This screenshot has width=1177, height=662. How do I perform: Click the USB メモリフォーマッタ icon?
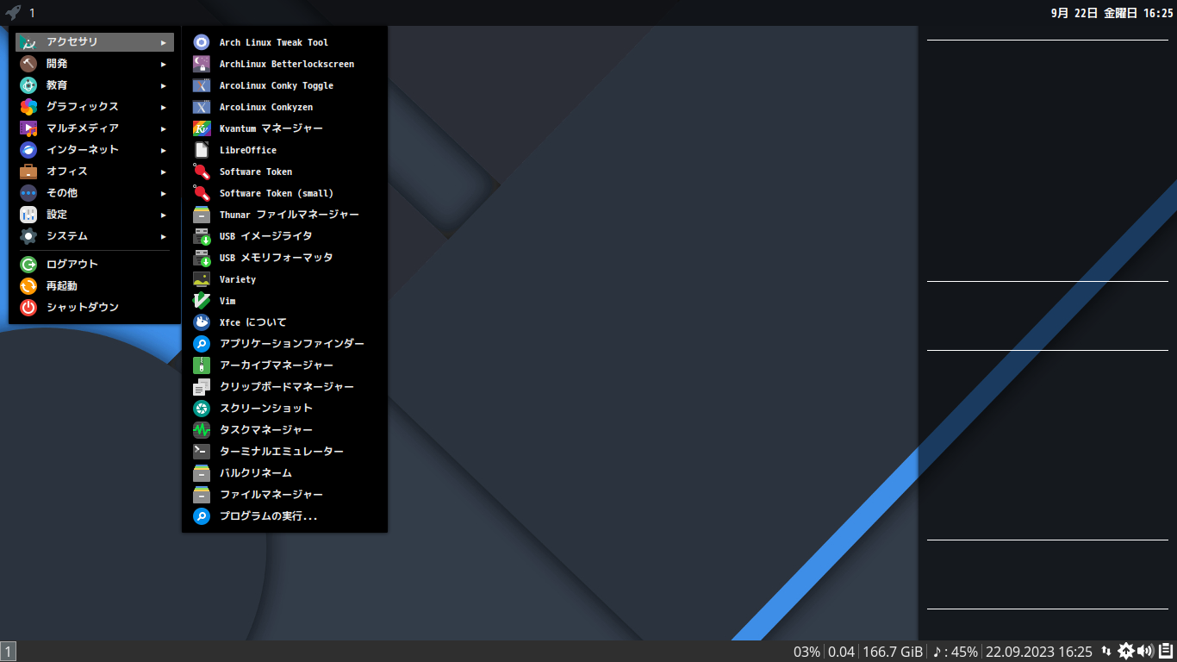point(202,258)
